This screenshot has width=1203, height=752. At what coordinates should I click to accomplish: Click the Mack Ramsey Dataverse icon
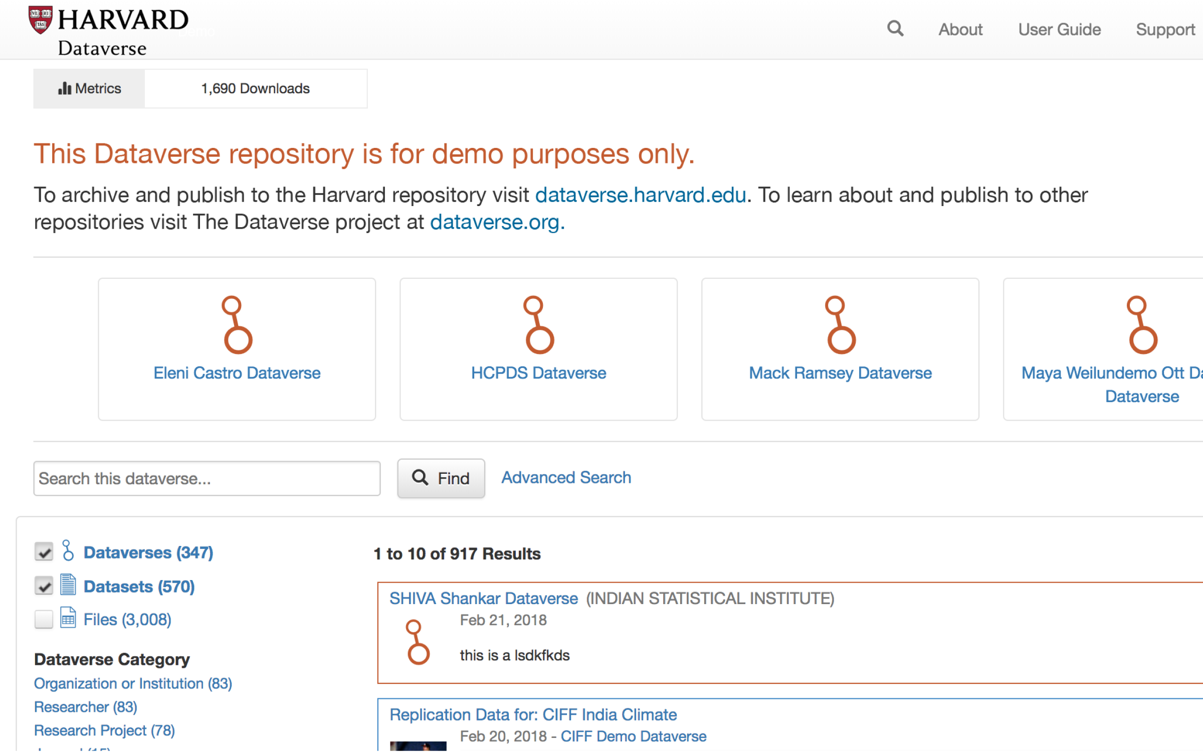841,325
